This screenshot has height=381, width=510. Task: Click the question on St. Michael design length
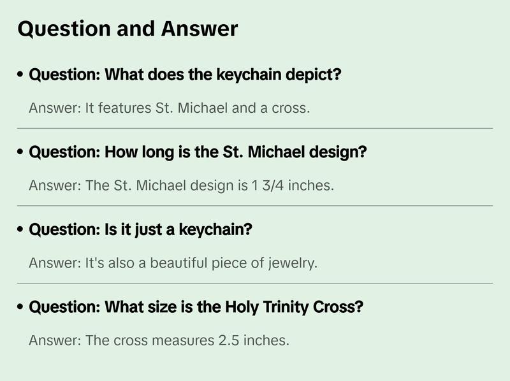[198, 152]
